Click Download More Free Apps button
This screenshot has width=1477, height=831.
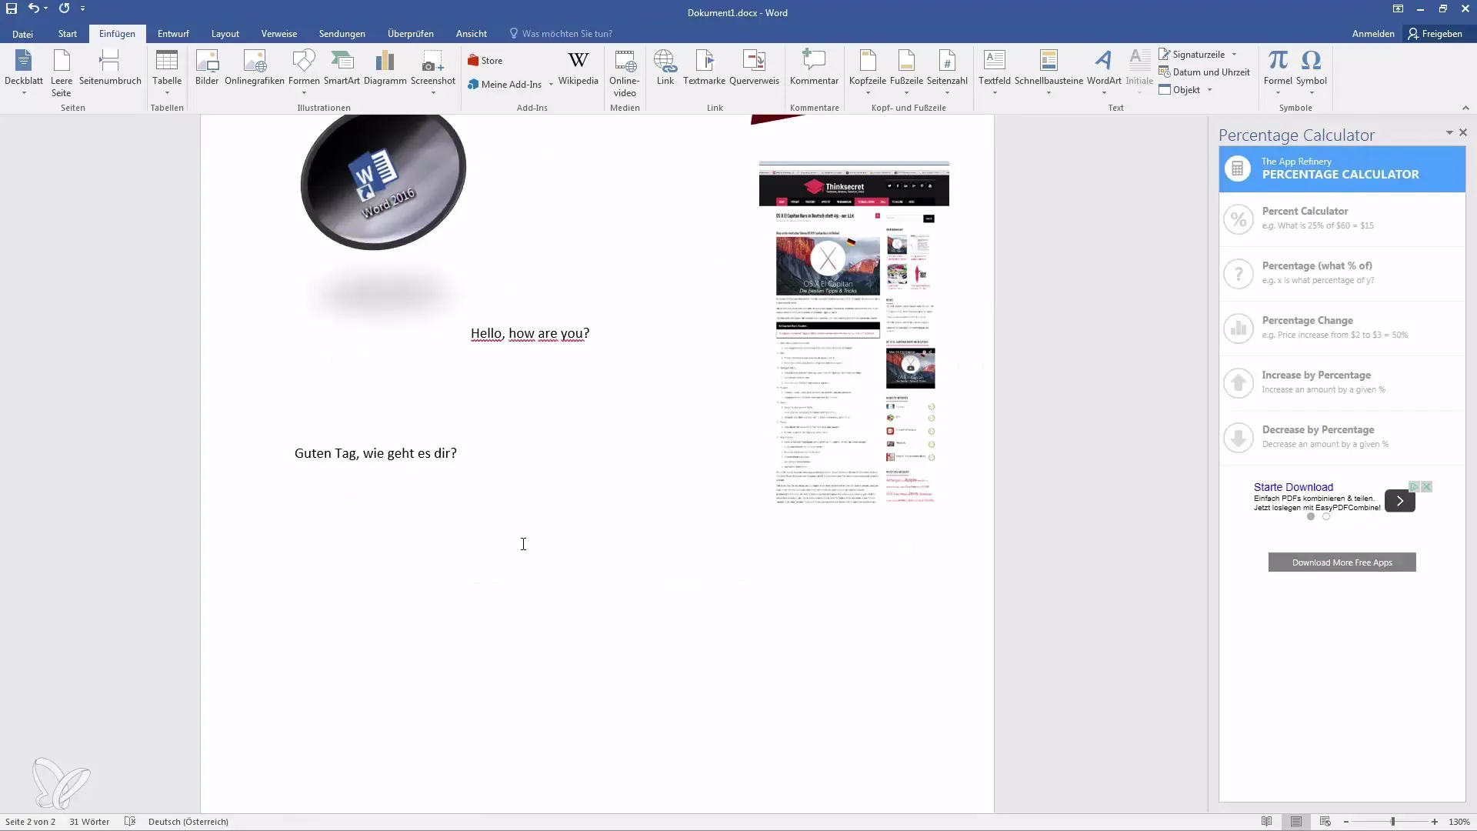pyautogui.click(x=1342, y=562)
